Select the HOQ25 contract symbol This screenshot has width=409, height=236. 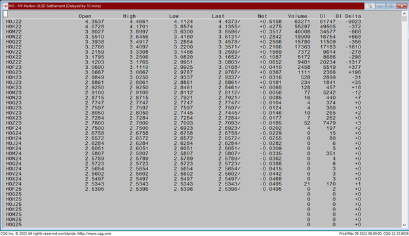[x=14, y=224]
